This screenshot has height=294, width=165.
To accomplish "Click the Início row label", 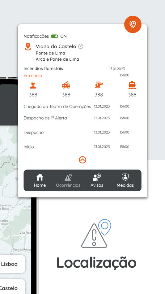I will point(29,147).
